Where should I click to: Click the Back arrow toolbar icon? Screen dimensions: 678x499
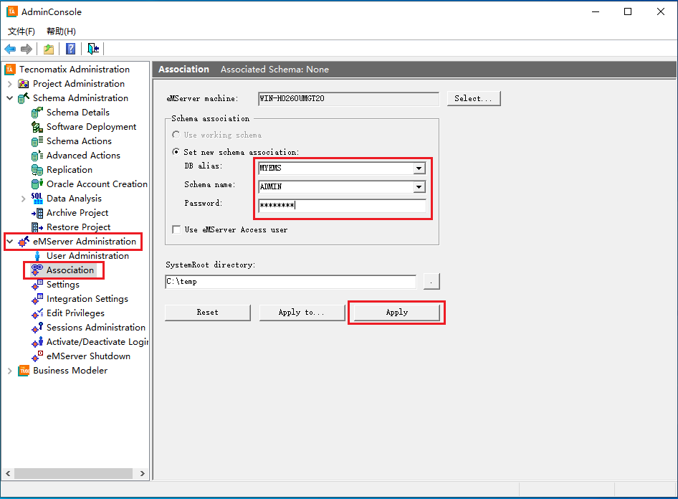10,49
